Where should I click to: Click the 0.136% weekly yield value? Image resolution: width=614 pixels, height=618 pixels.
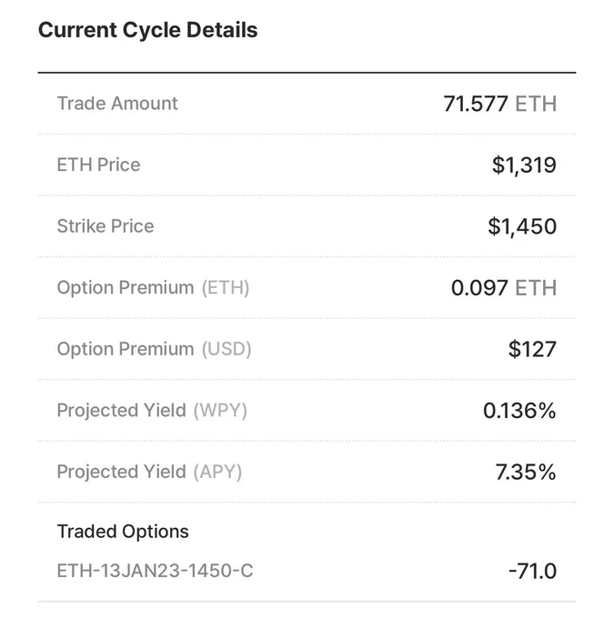click(519, 411)
